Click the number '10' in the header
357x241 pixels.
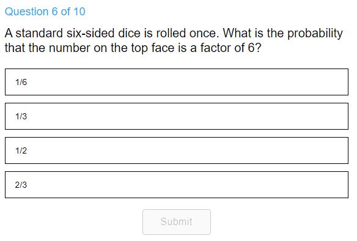point(79,12)
